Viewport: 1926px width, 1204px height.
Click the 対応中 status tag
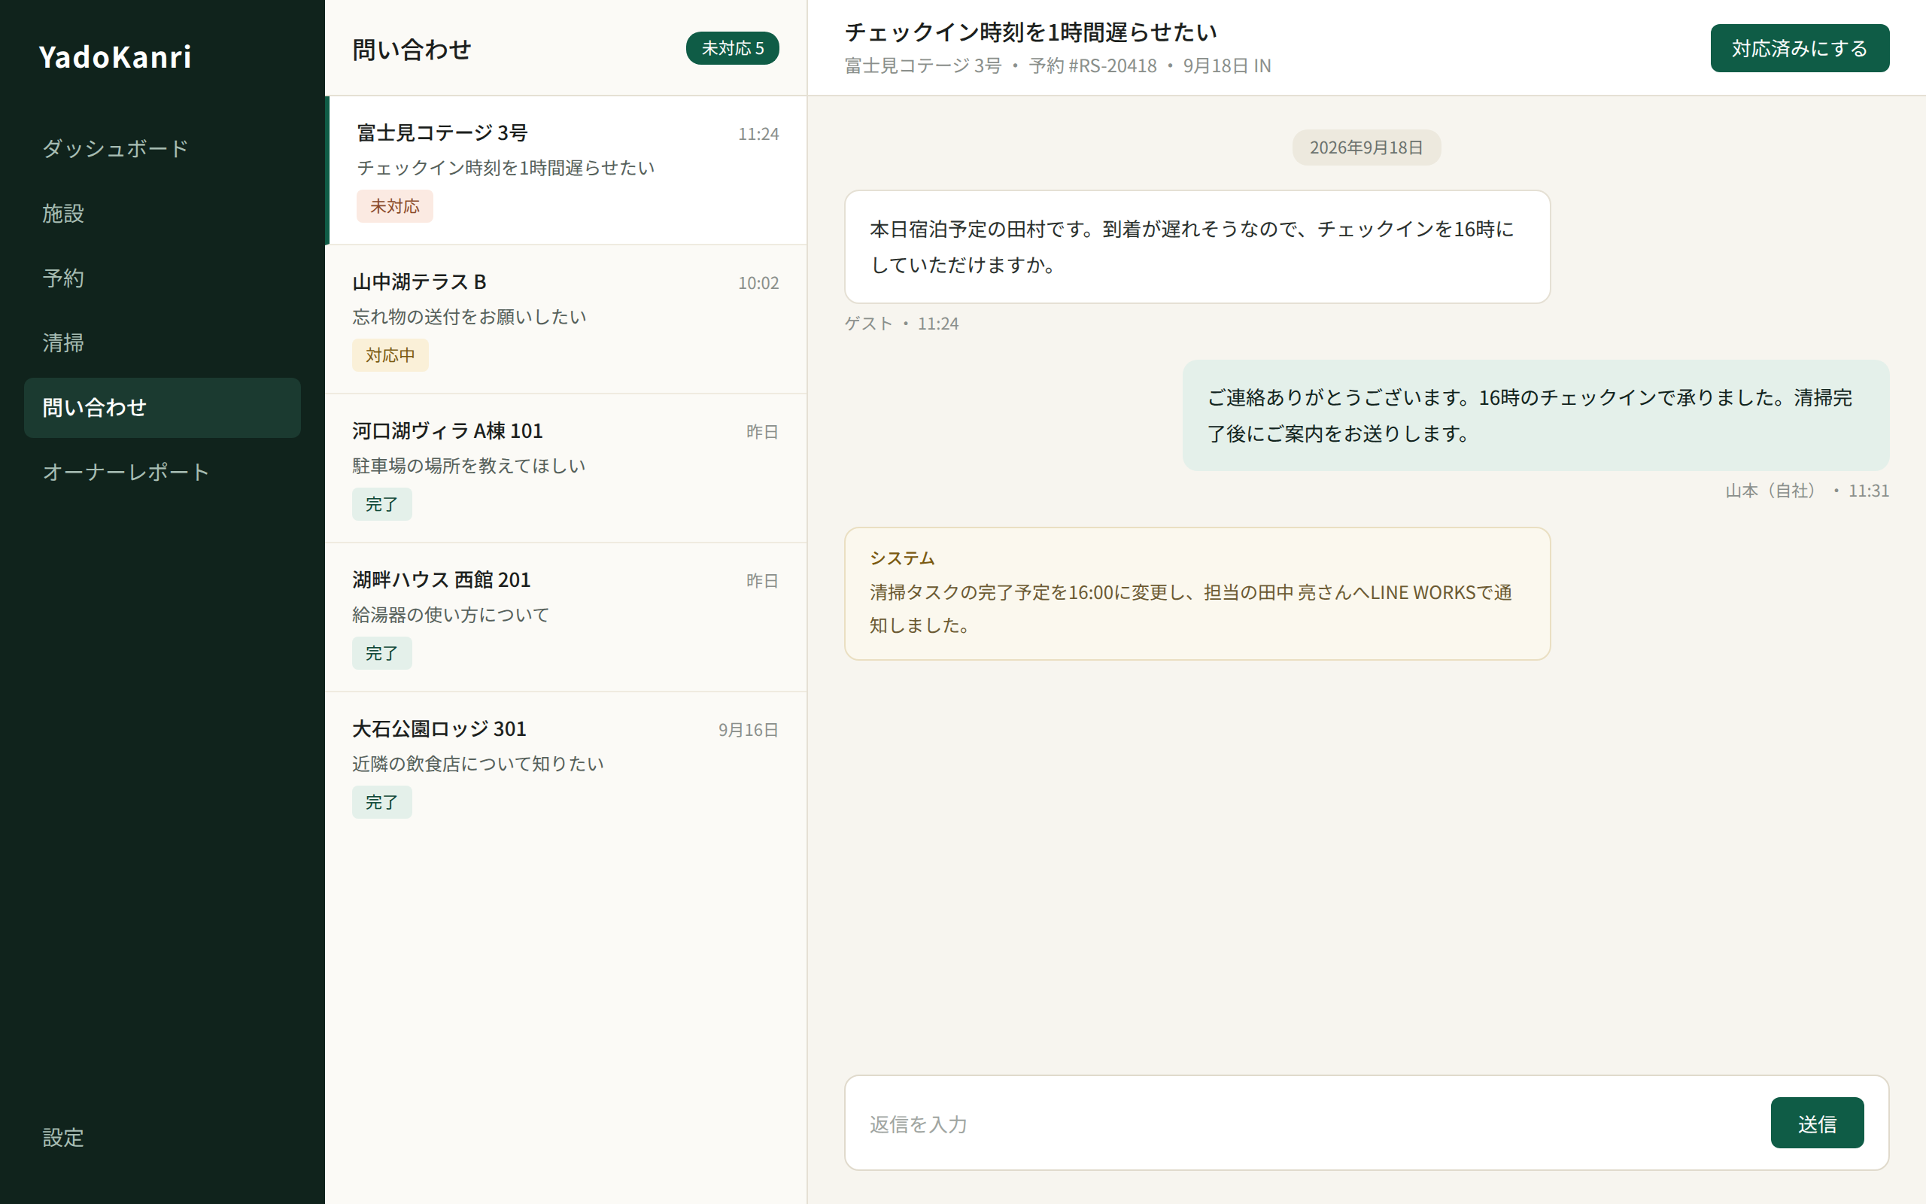pyautogui.click(x=390, y=355)
